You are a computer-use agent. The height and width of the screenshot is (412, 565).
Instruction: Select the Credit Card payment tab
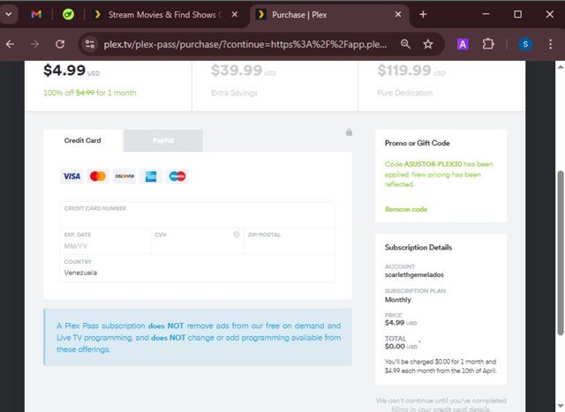click(83, 140)
